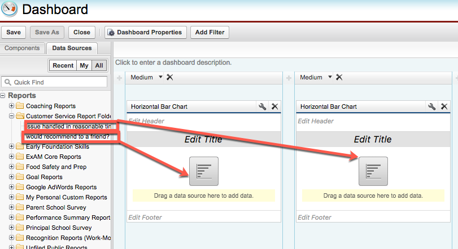
Task: Select the 'would recommend to a friend?' report
Action: pyautogui.click(x=67, y=136)
